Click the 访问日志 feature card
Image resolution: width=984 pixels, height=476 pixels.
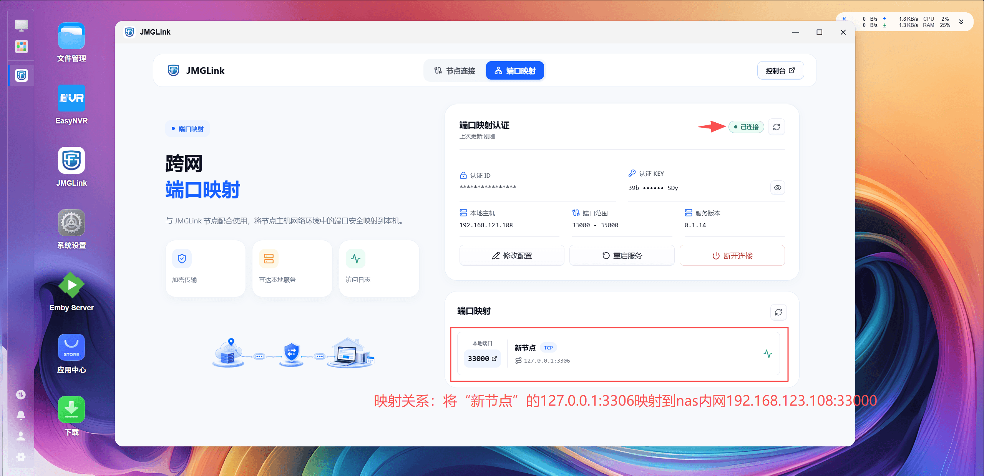pos(379,268)
